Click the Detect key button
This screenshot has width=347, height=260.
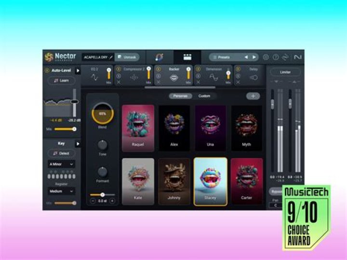coord(61,153)
